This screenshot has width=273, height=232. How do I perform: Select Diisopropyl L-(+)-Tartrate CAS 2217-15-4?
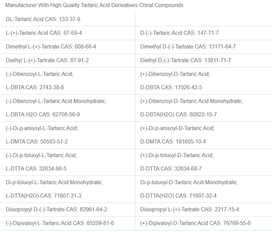189,210
